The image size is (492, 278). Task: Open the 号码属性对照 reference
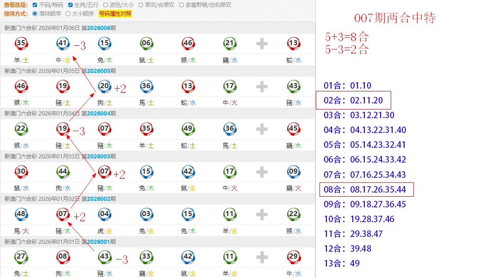[x=115, y=14]
